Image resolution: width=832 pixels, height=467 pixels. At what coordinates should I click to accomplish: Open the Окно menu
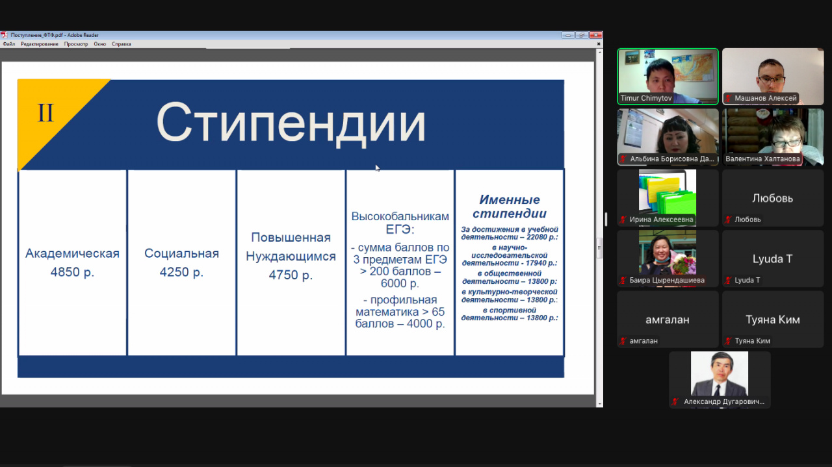coord(99,44)
